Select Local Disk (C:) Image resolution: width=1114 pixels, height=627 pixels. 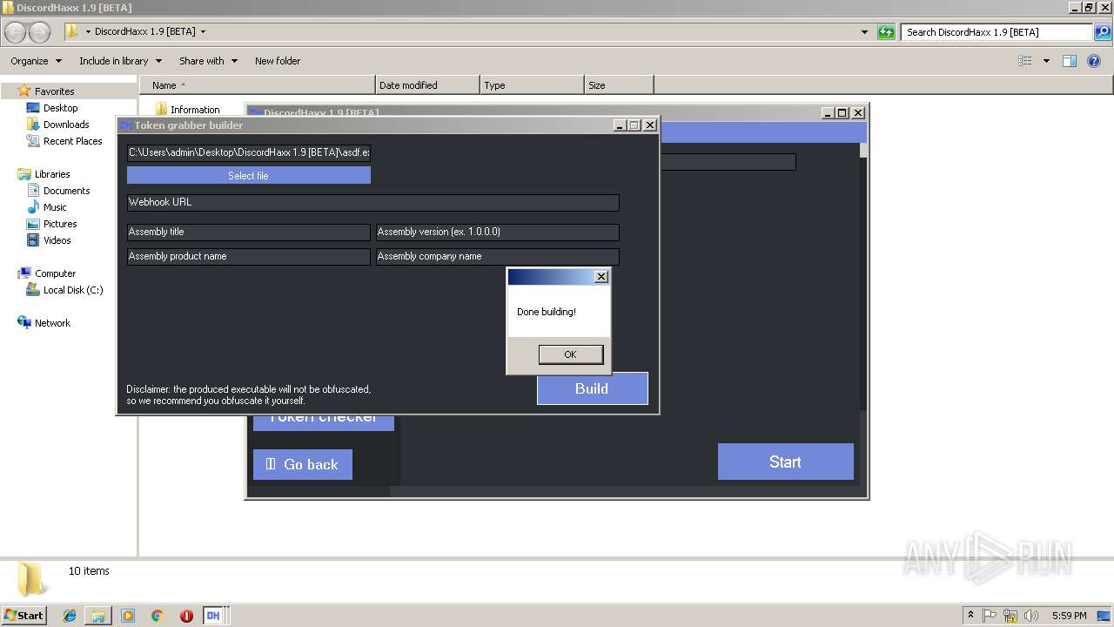73,290
